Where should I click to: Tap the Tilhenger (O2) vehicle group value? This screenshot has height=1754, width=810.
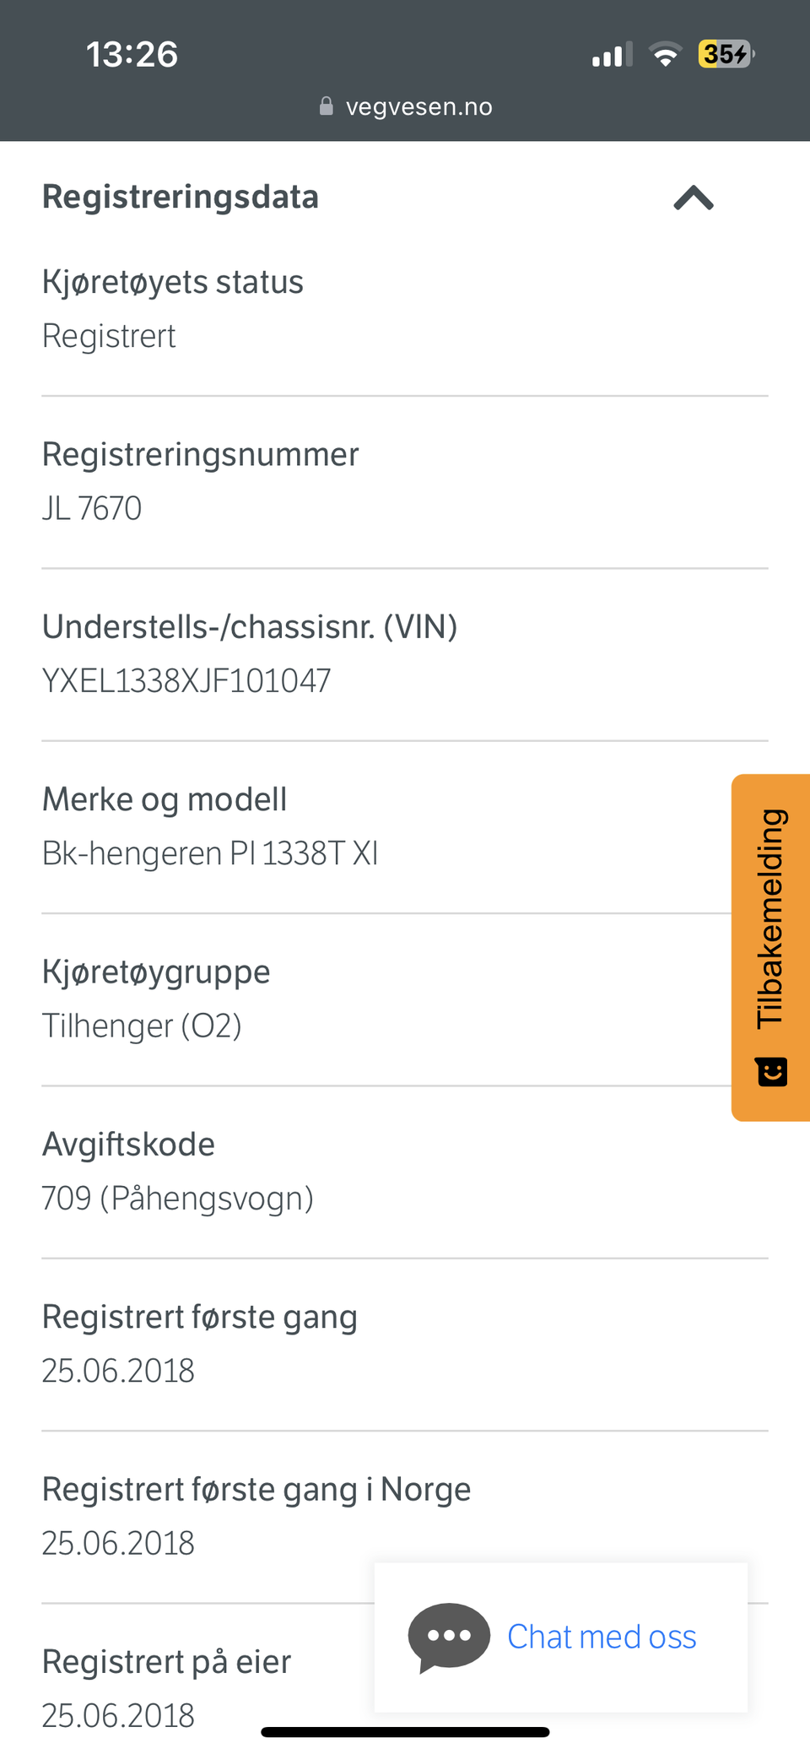(142, 1026)
